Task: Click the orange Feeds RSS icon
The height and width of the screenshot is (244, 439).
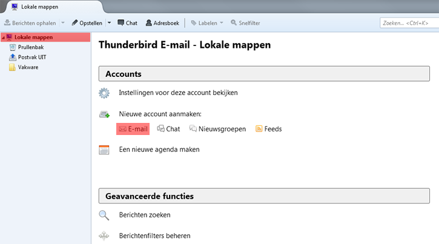Action: tap(259, 129)
